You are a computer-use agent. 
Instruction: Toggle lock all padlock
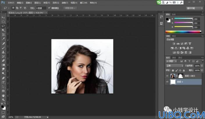click(184, 71)
